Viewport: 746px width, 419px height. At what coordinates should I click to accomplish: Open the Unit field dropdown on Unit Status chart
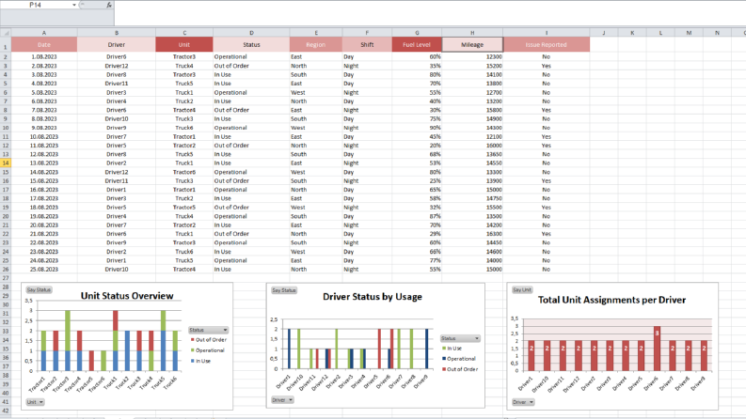[35, 402]
